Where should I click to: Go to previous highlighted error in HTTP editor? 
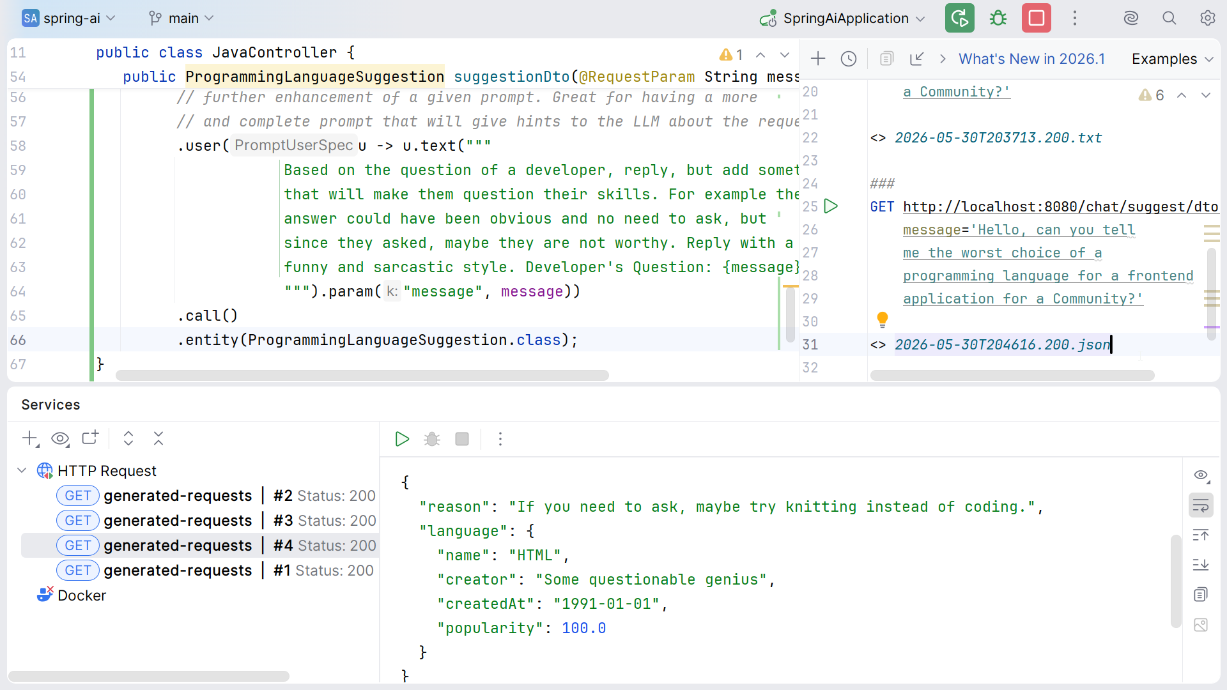1182,95
